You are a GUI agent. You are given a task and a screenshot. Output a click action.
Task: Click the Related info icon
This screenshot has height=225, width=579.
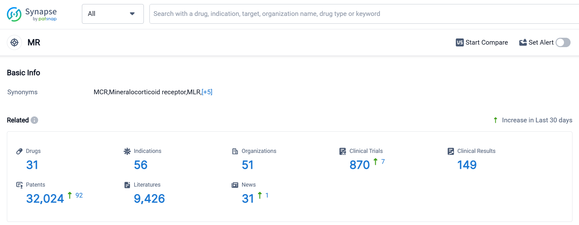[x=34, y=120]
